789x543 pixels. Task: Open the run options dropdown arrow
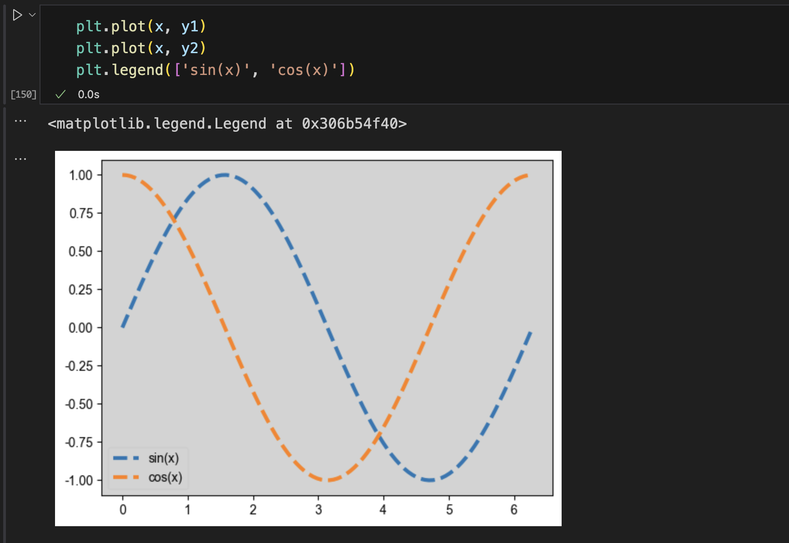point(32,15)
